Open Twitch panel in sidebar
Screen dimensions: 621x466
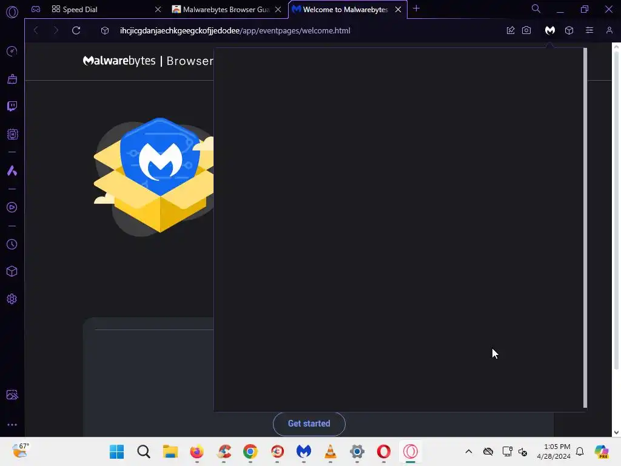point(12,106)
